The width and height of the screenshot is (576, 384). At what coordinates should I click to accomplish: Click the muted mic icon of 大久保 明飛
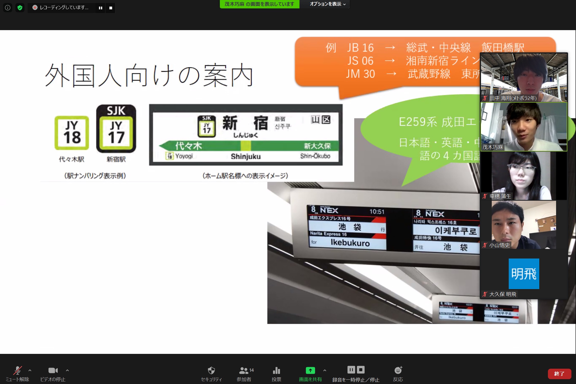[x=485, y=294]
